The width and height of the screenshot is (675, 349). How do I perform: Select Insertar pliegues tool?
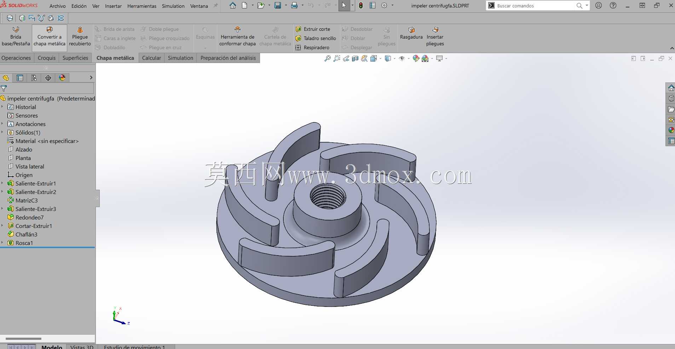(435, 36)
